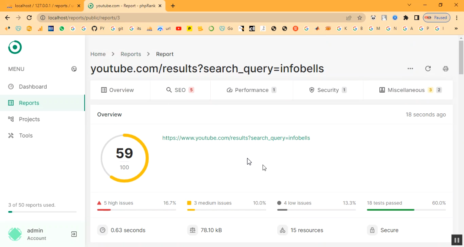464x247 pixels.
Task: Open the youtube.com search results URL link
Action: [x=236, y=138]
